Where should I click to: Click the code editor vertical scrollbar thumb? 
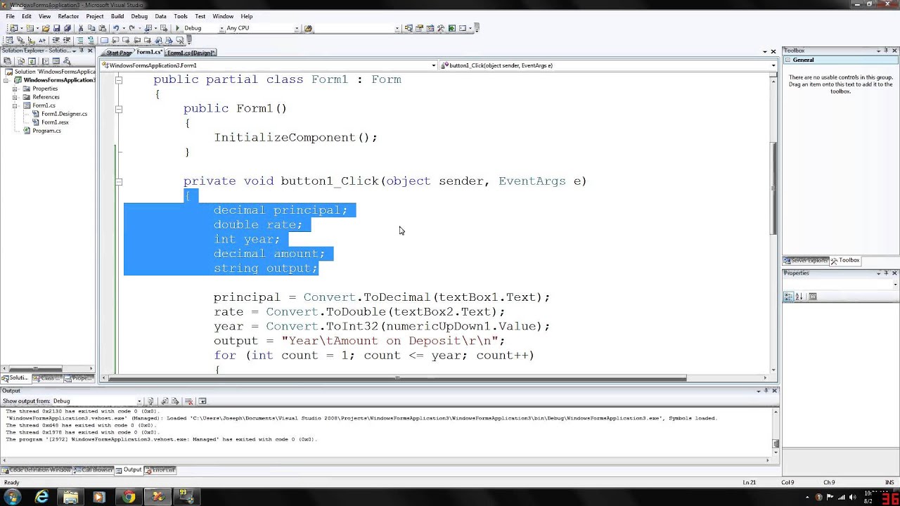(x=774, y=187)
